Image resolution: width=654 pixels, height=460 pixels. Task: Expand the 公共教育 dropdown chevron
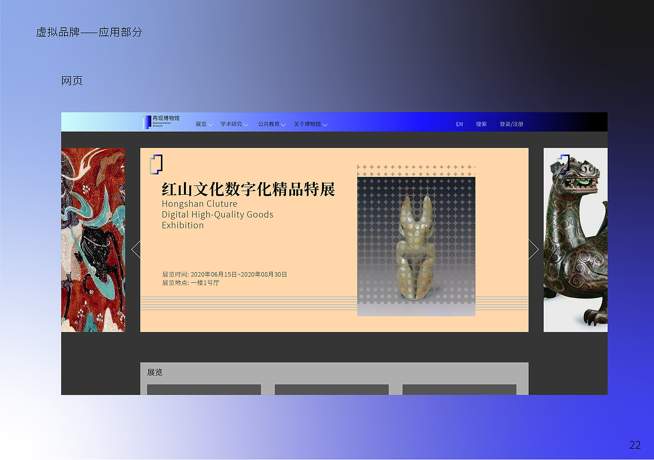tap(283, 124)
